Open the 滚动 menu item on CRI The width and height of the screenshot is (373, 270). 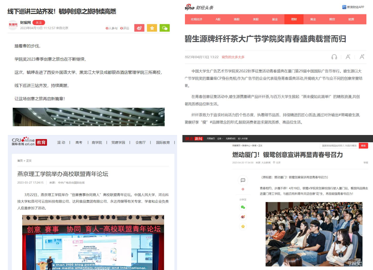tap(61, 143)
